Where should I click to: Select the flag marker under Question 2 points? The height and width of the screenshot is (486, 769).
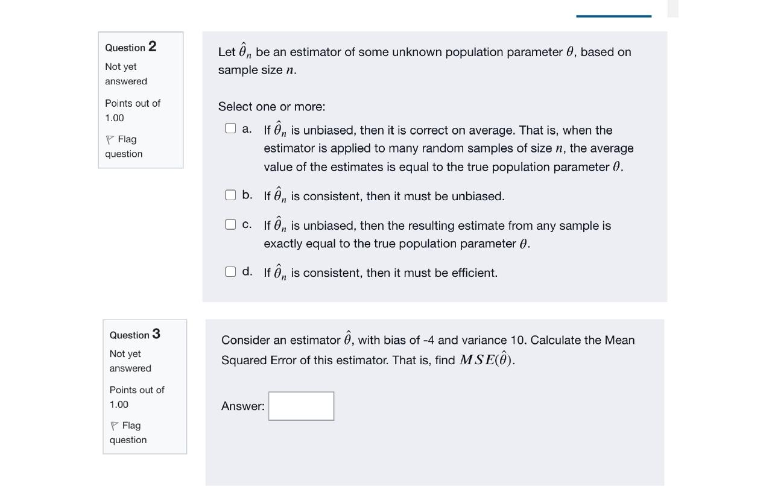(x=110, y=139)
